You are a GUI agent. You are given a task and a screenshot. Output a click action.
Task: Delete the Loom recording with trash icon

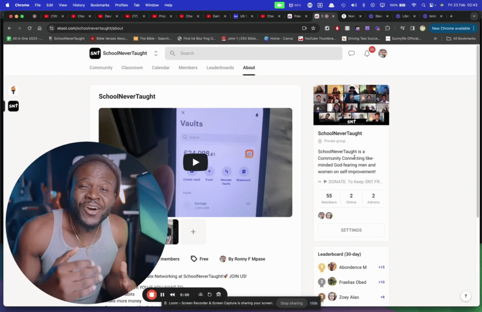click(218, 295)
